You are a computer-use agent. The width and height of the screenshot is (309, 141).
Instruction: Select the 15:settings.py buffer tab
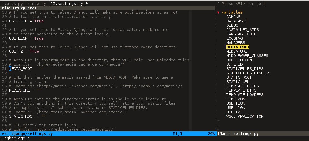(x=67, y=3)
